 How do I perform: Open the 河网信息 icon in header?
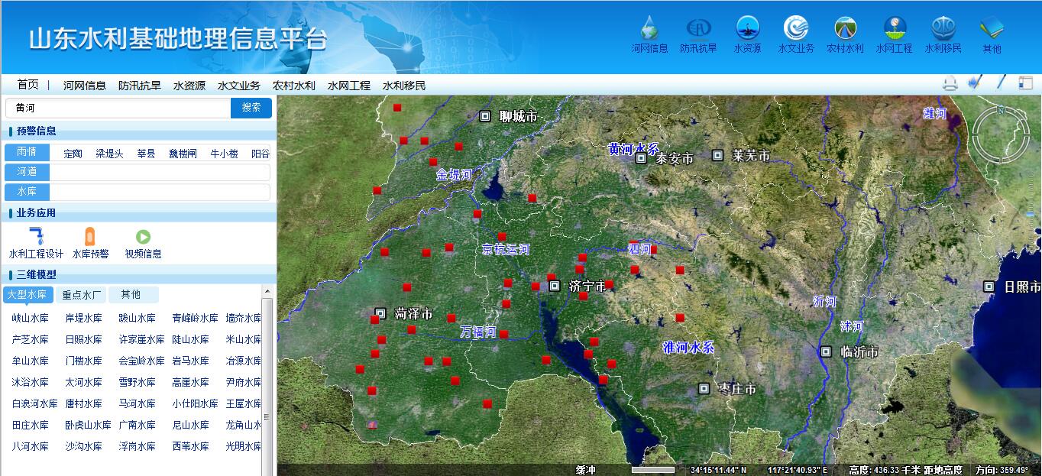coord(649,29)
